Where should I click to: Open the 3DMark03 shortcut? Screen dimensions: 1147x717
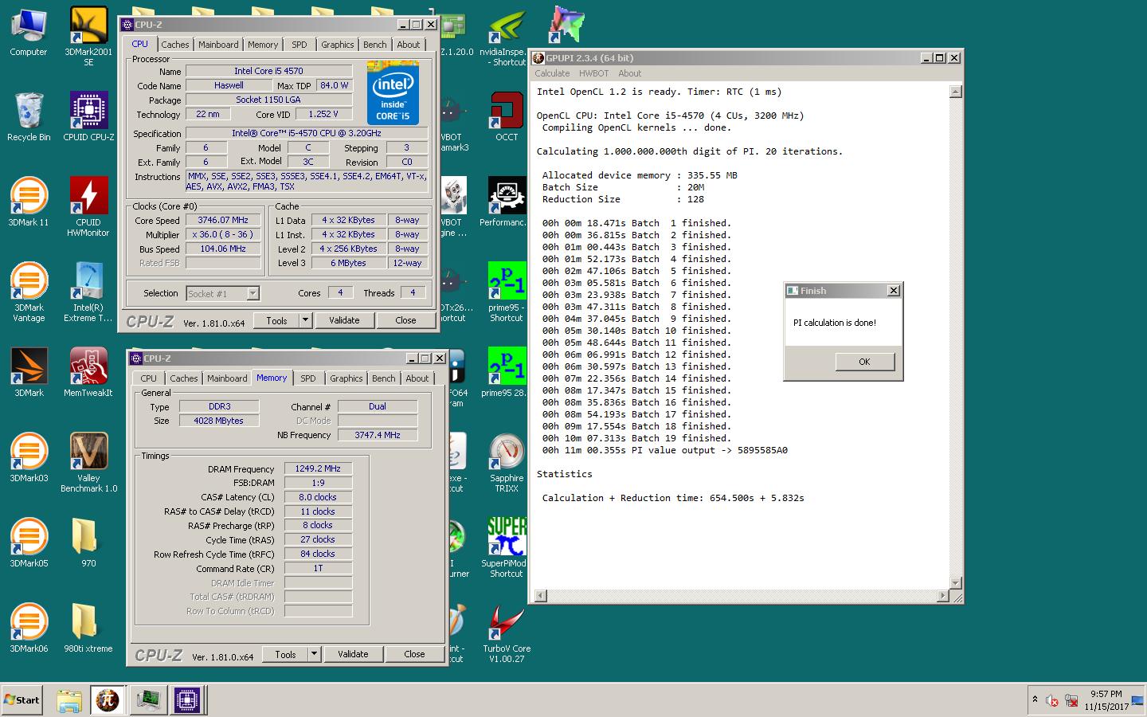tap(29, 457)
